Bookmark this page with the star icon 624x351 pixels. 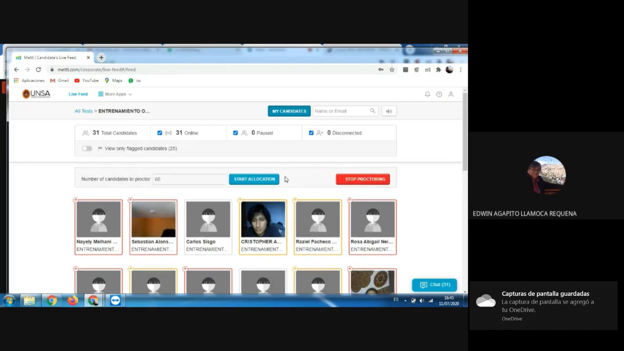[391, 70]
